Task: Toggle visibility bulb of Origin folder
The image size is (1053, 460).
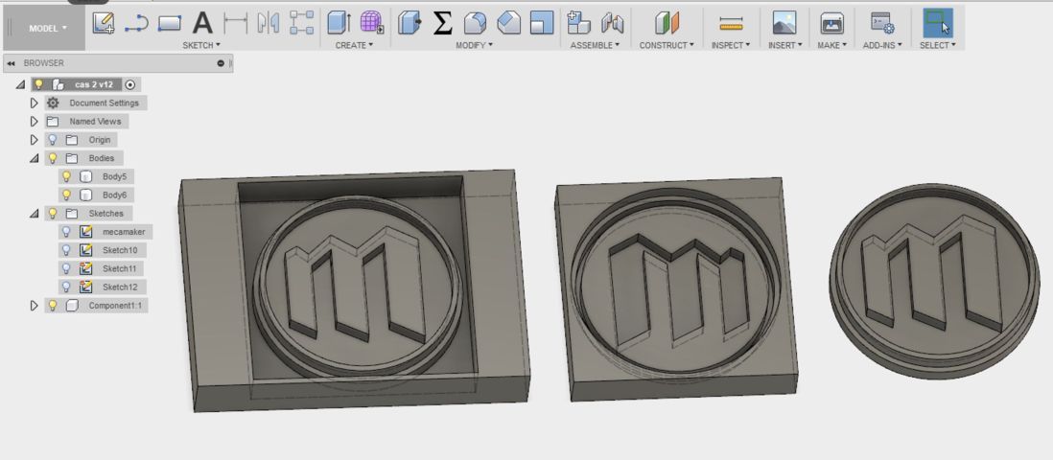Action: [53, 140]
